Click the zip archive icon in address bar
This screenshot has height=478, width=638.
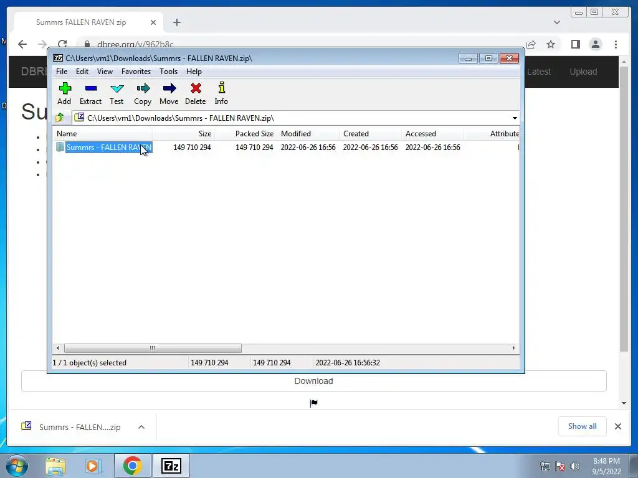(x=79, y=118)
